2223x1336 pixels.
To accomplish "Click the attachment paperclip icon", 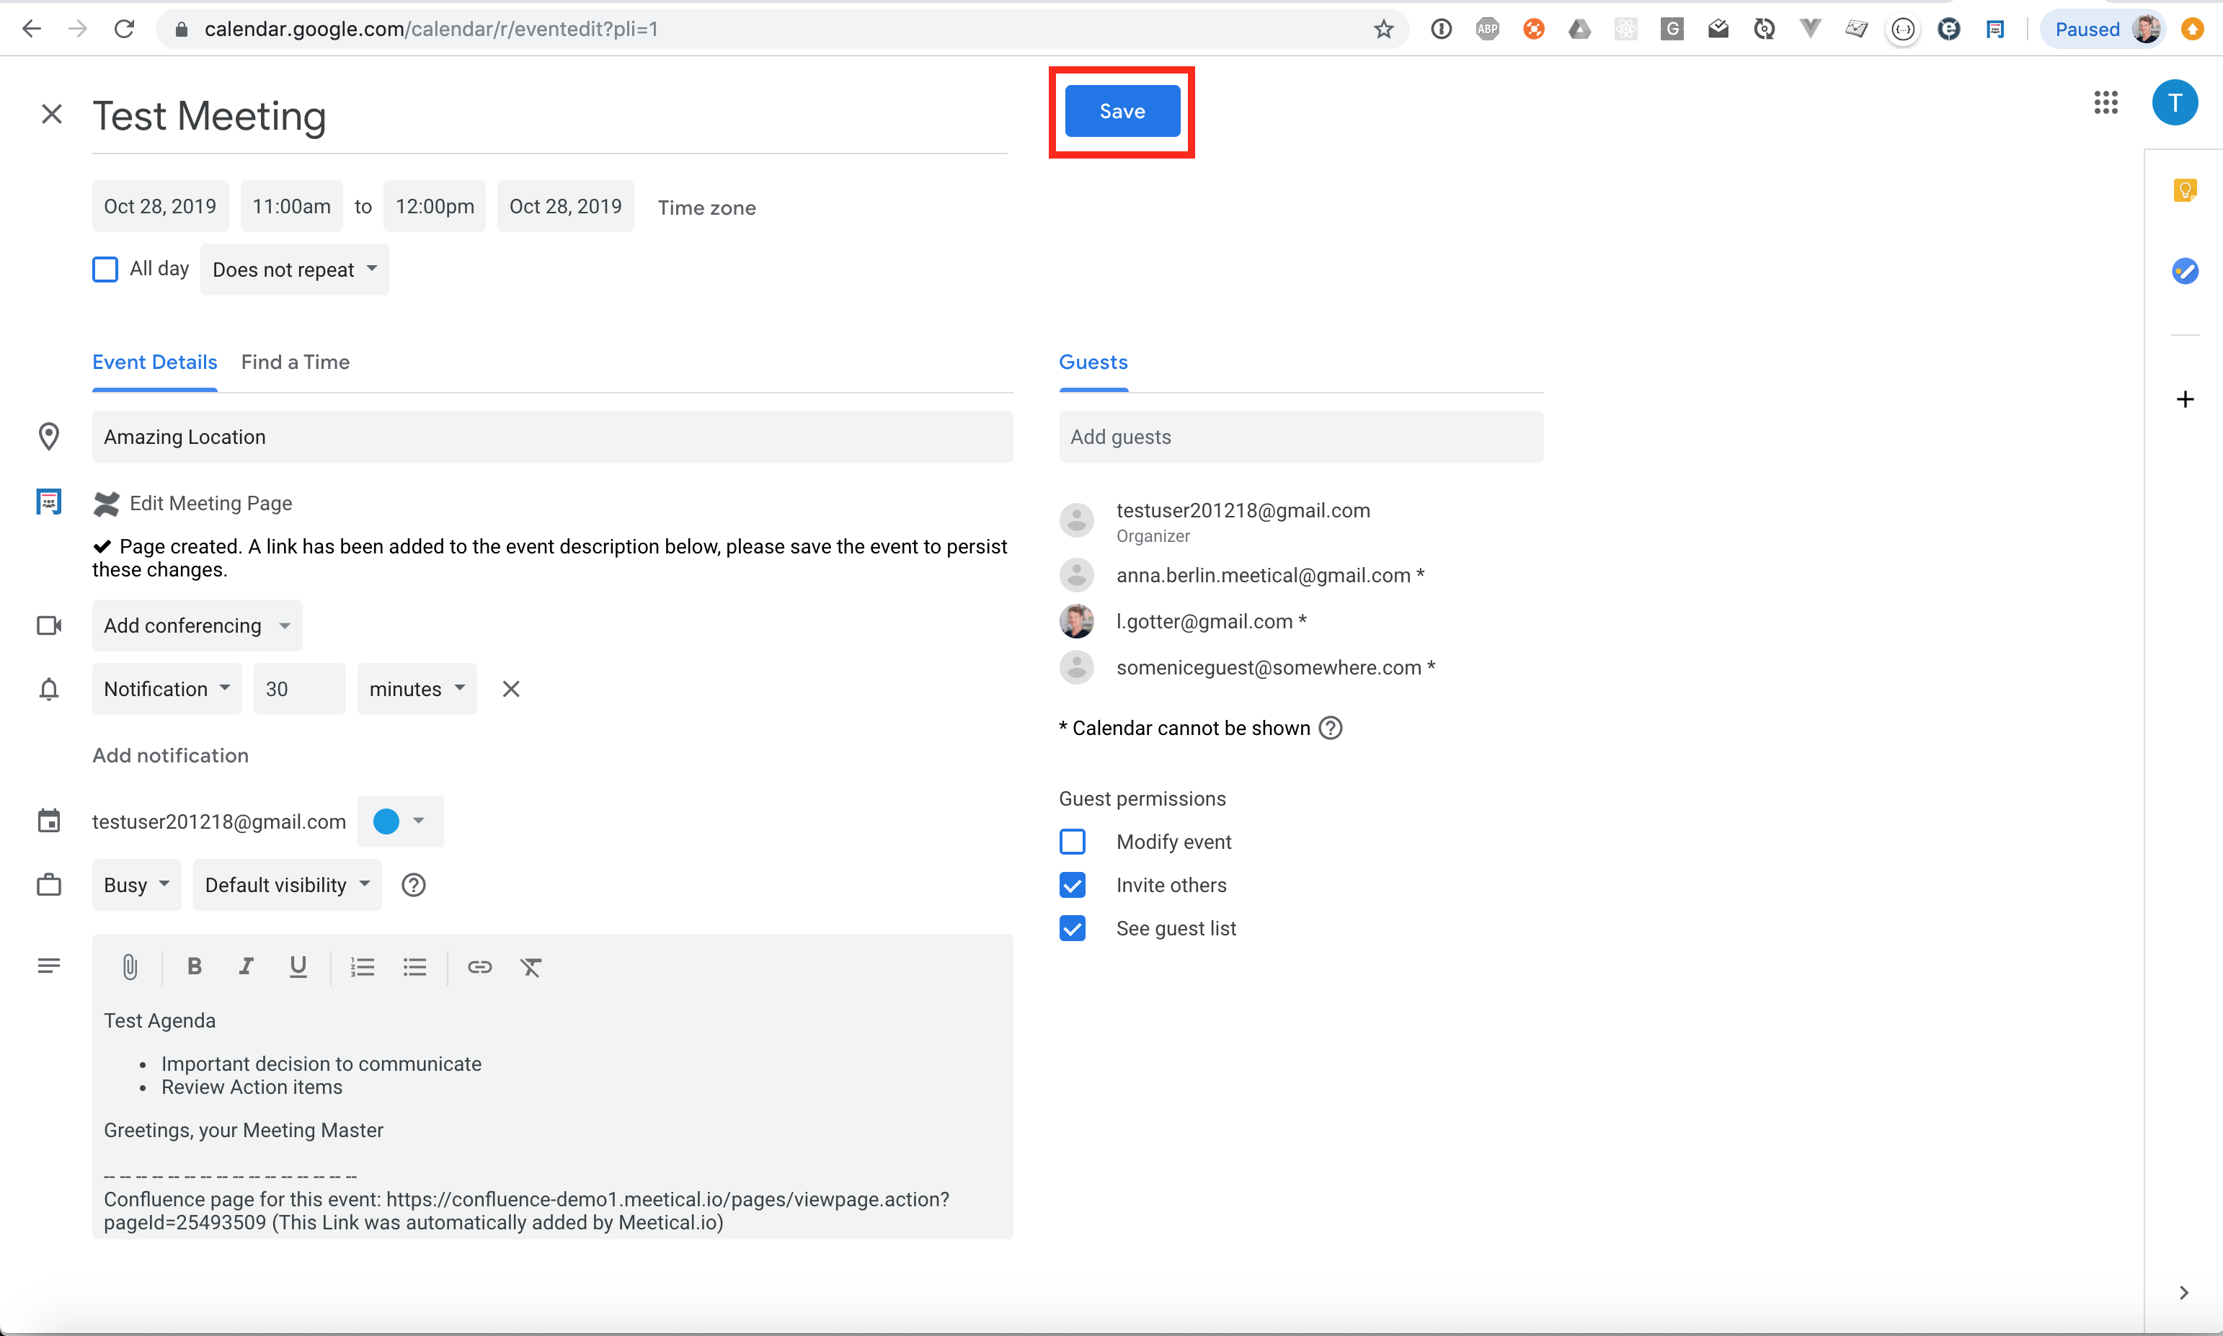I will coord(130,967).
